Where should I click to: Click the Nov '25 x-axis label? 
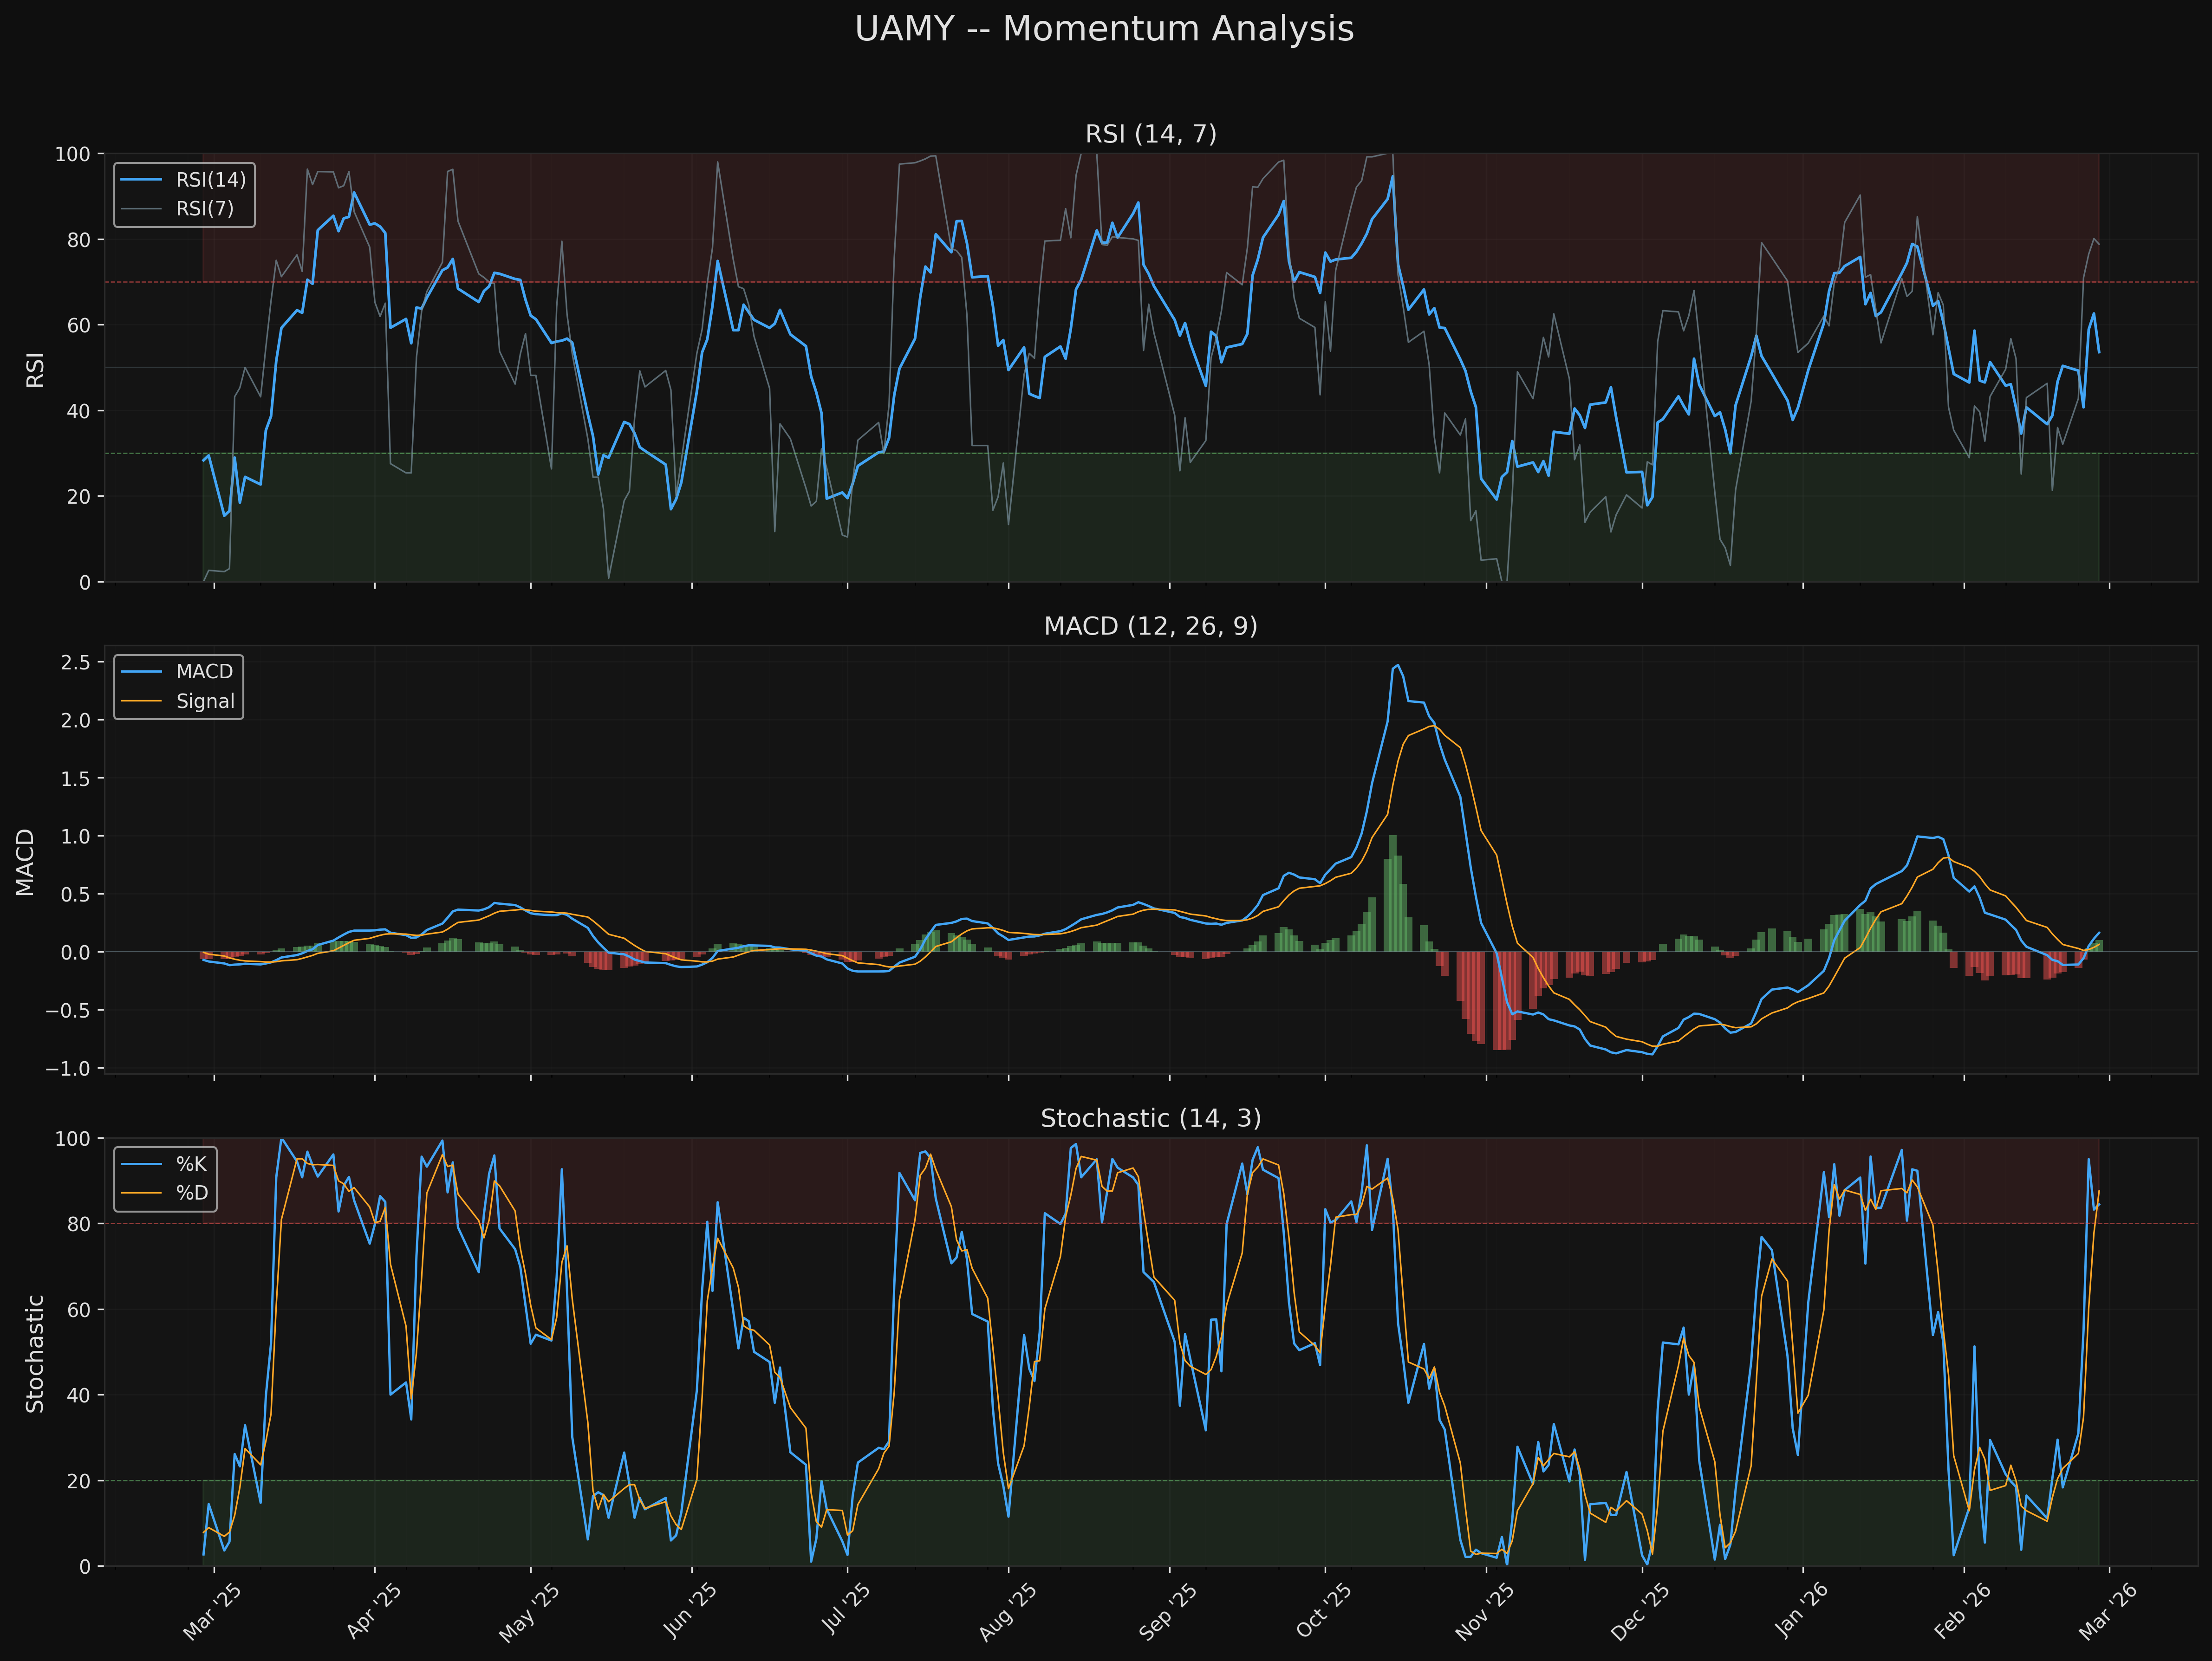click(1484, 1611)
